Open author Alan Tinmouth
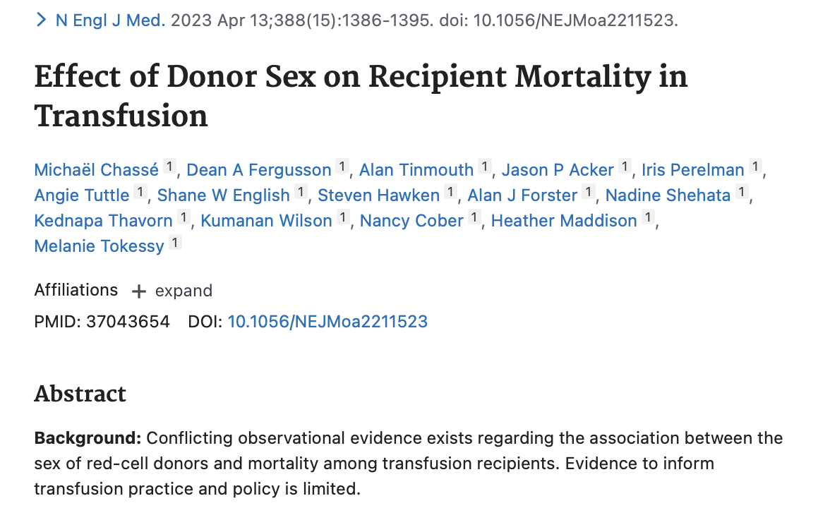Screen dimensions: 830x508 pos(416,170)
